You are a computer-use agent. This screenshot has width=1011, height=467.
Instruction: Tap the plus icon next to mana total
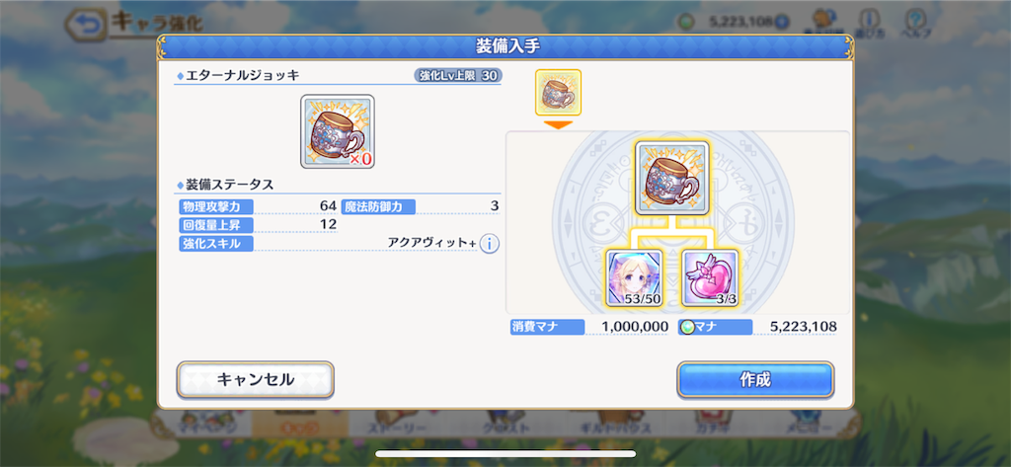[782, 22]
